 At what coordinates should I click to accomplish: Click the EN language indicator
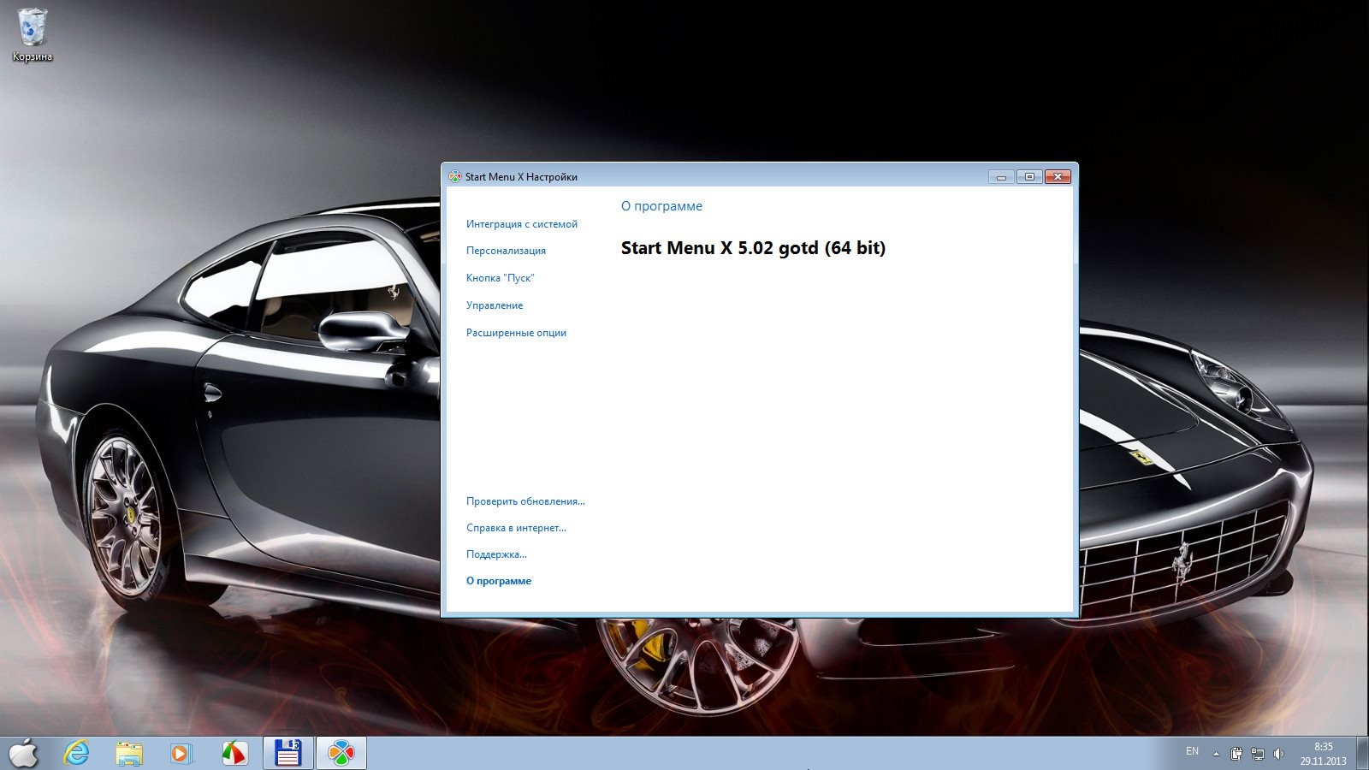click(1192, 751)
